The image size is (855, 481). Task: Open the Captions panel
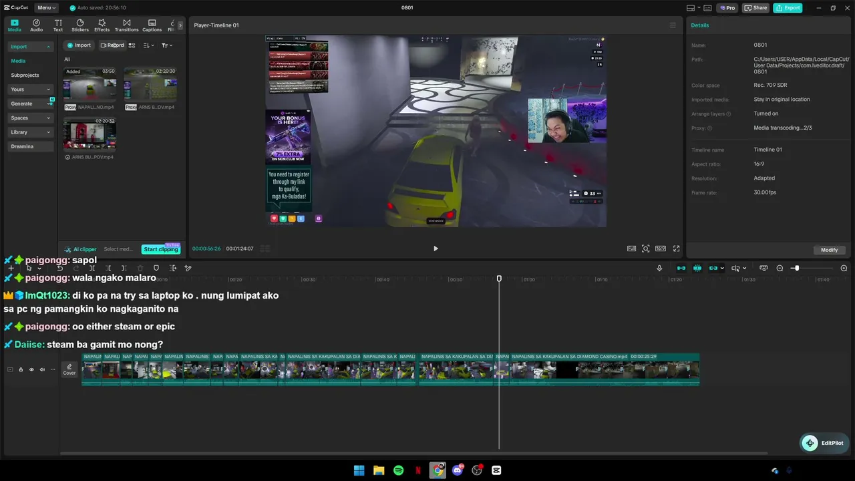[x=152, y=25]
